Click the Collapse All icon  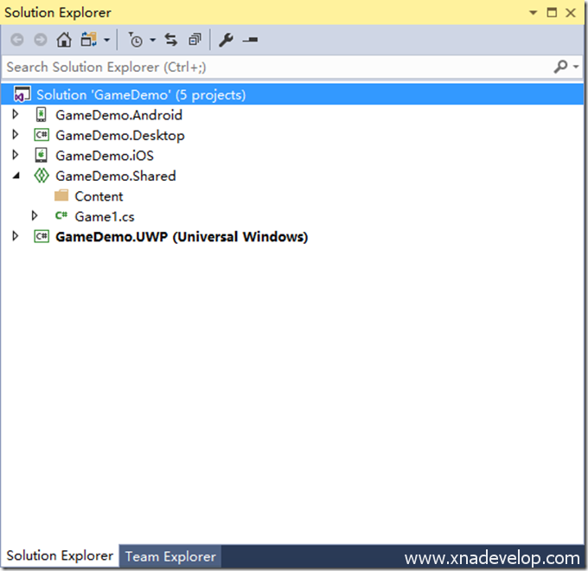[x=195, y=40]
